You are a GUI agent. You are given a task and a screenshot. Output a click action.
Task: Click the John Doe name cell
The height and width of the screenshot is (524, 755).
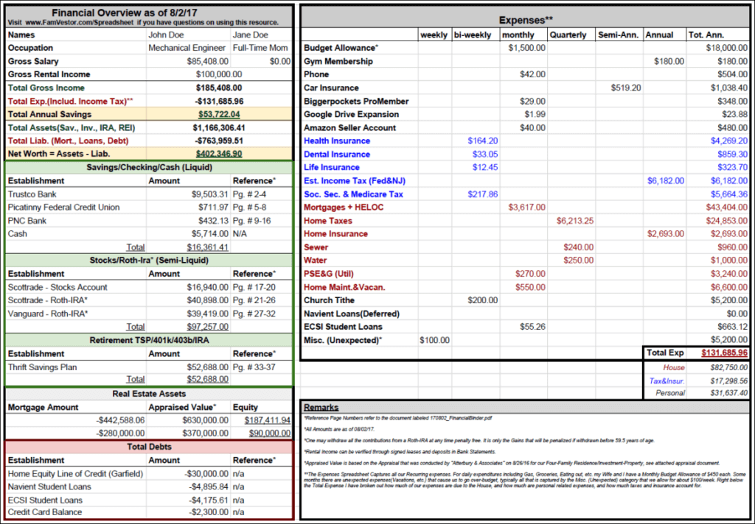click(x=166, y=35)
